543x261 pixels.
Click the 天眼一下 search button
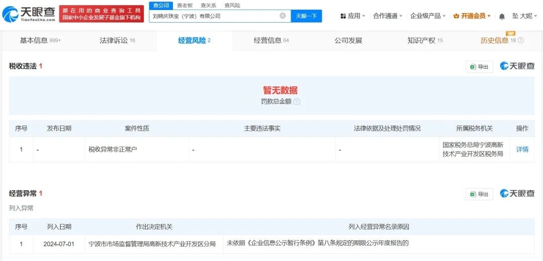pyautogui.click(x=306, y=16)
